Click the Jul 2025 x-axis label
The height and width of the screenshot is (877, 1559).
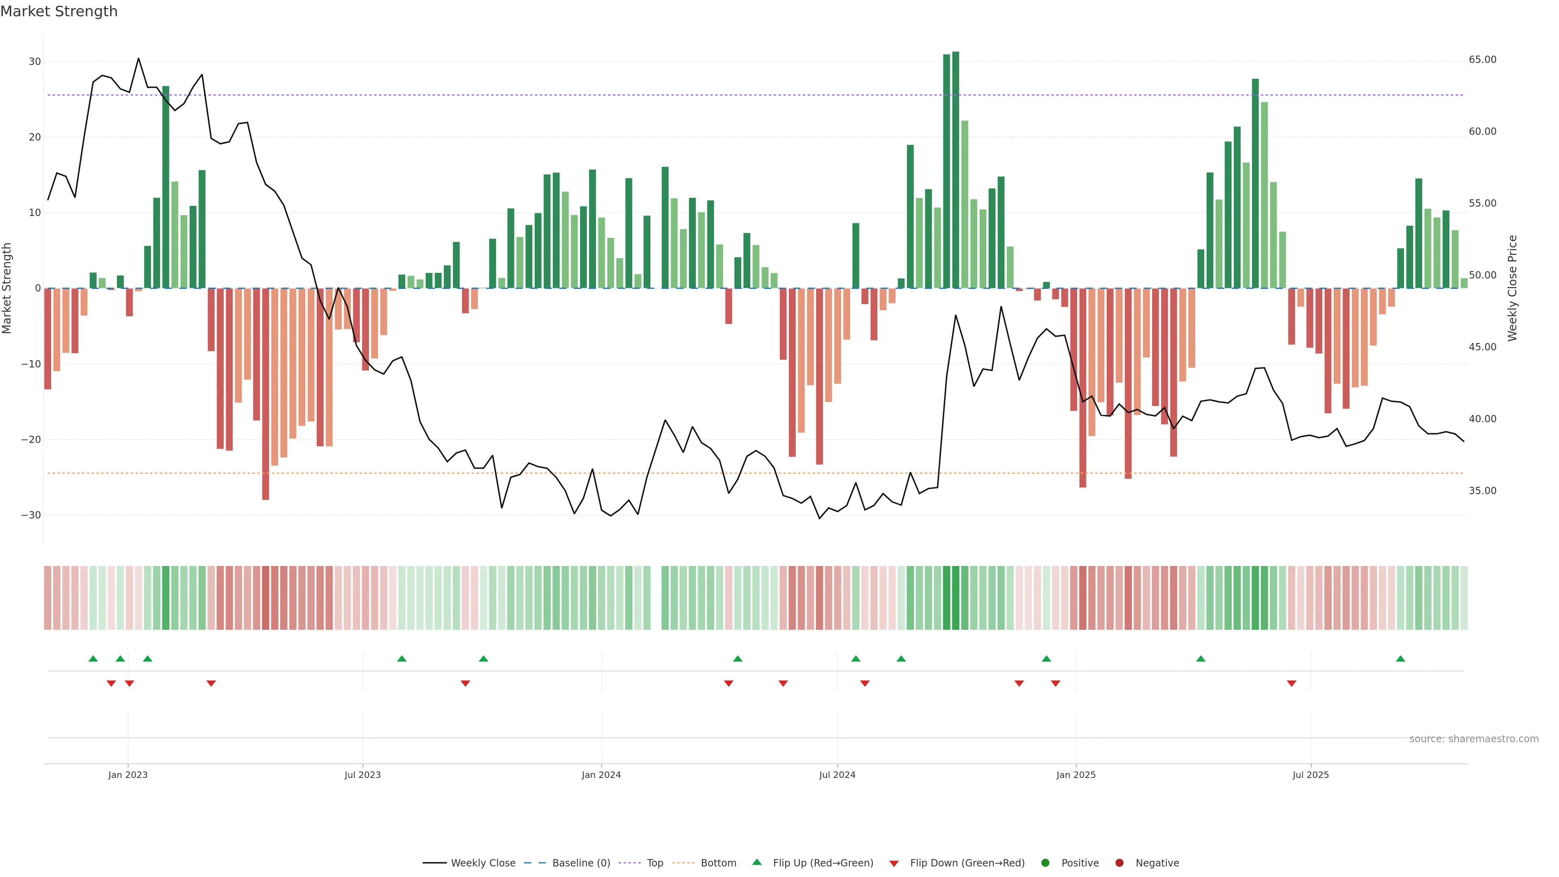tap(1310, 775)
